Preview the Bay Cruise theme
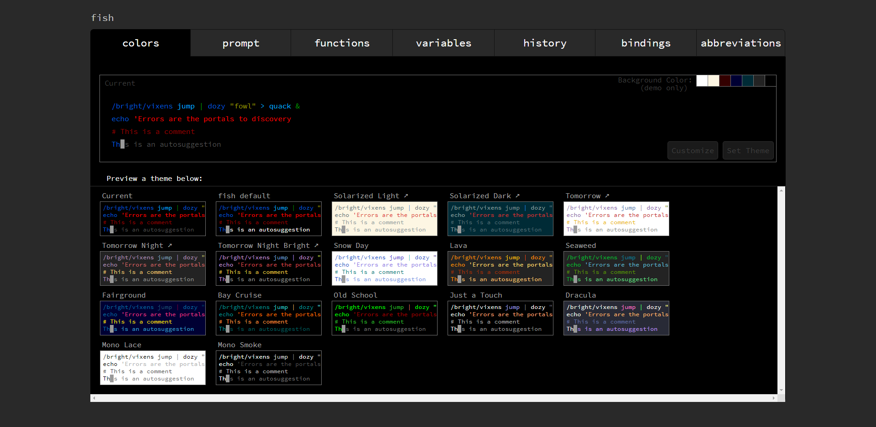 (x=269, y=318)
